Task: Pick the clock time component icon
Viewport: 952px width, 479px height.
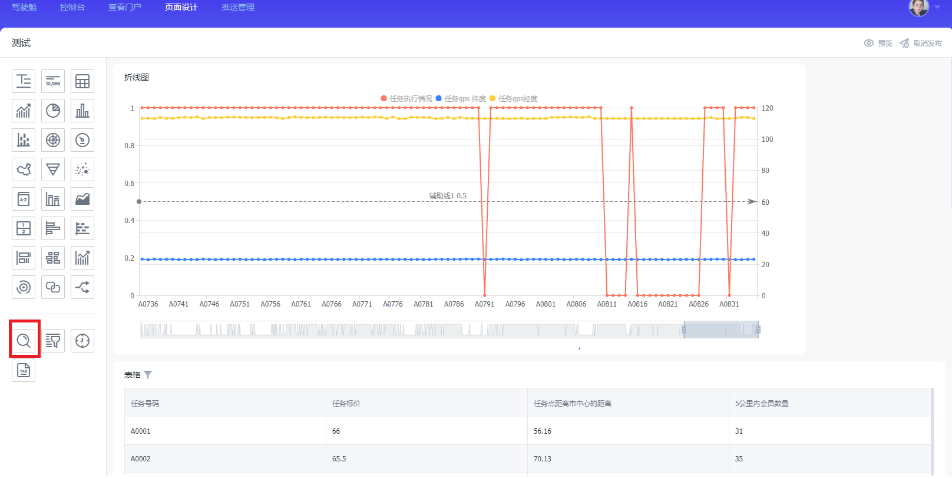Action: click(x=82, y=340)
